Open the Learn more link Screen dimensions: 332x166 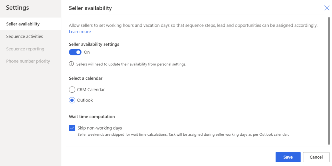click(x=80, y=32)
